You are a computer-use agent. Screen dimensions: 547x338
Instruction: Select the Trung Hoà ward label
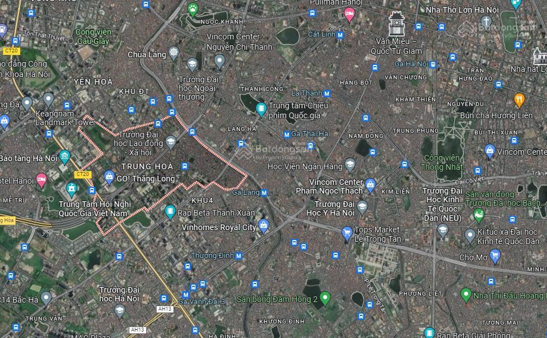click(147, 166)
